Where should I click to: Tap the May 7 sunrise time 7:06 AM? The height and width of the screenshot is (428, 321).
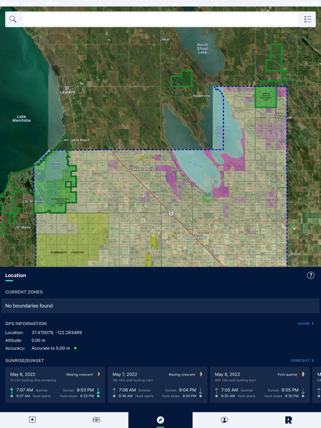pyautogui.click(x=127, y=390)
